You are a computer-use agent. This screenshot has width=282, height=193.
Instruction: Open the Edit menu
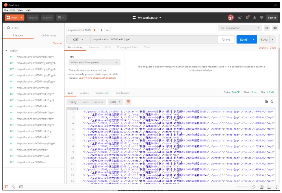tap(13, 10)
